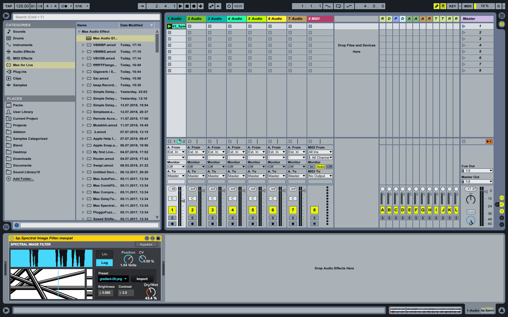
Task: Solo track 5 Audio
Action: click(x=253, y=218)
